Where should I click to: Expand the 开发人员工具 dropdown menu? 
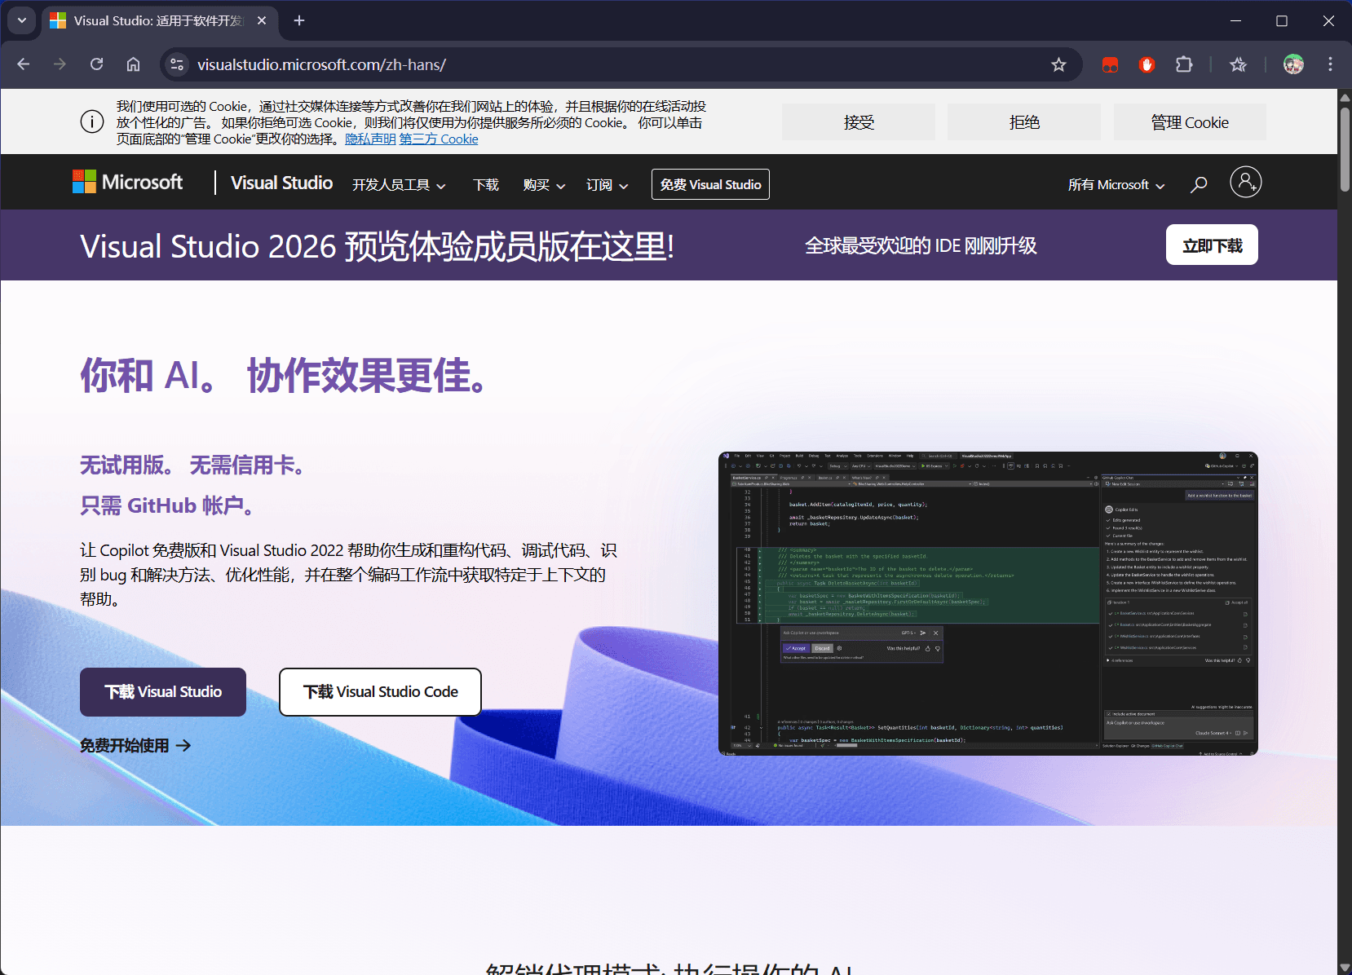click(399, 185)
